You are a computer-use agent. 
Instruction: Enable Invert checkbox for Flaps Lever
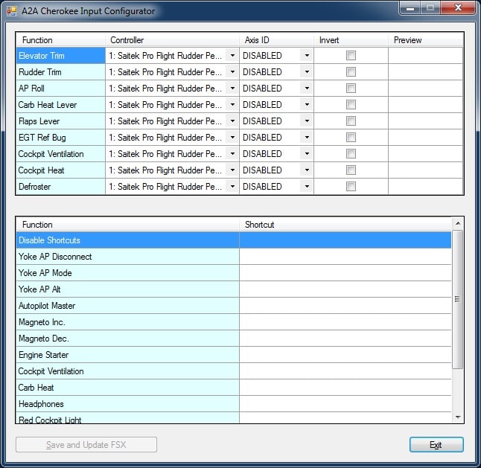pos(351,121)
